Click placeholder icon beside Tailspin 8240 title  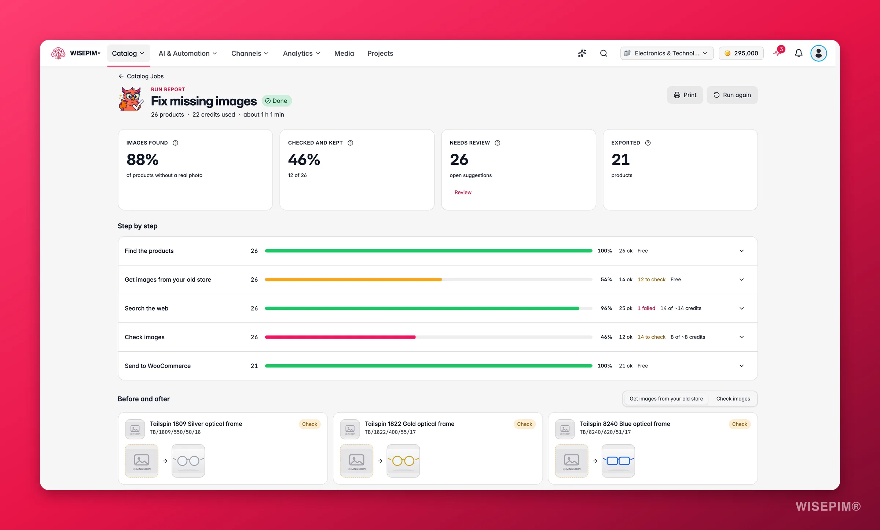(565, 429)
